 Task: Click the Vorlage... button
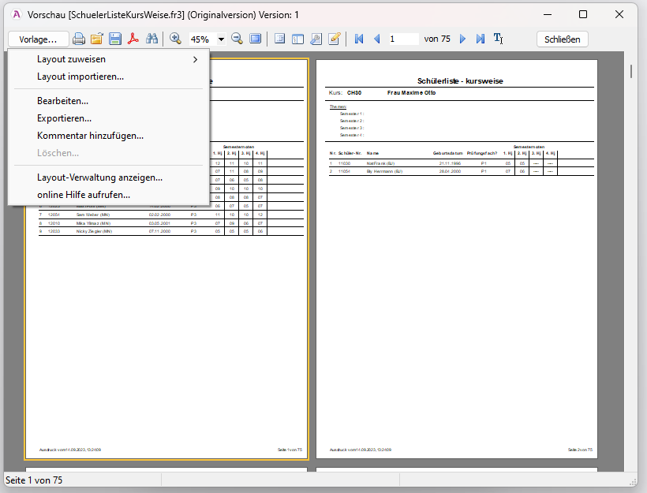38,39
